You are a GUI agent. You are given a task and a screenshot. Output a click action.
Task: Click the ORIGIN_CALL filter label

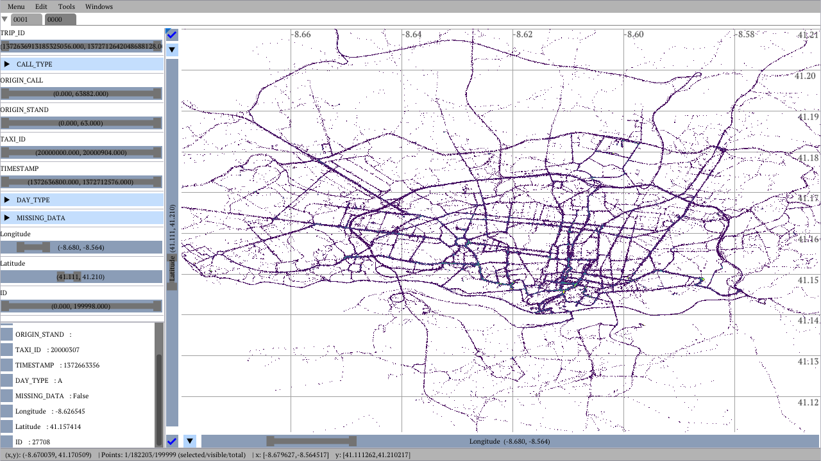22,80
